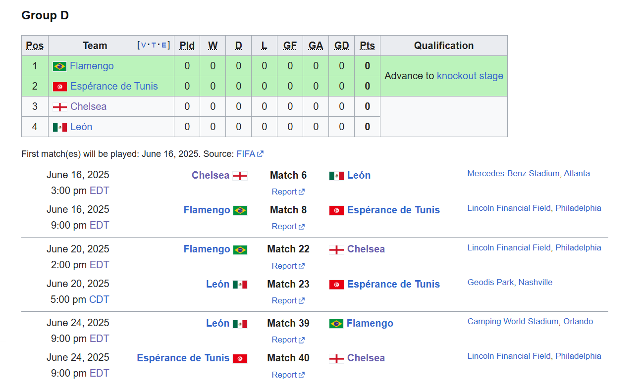This screenshot has width=640, height=389.
Task: Click the V (view template) link
Action: pyautogui.click(x=144, y=46)
